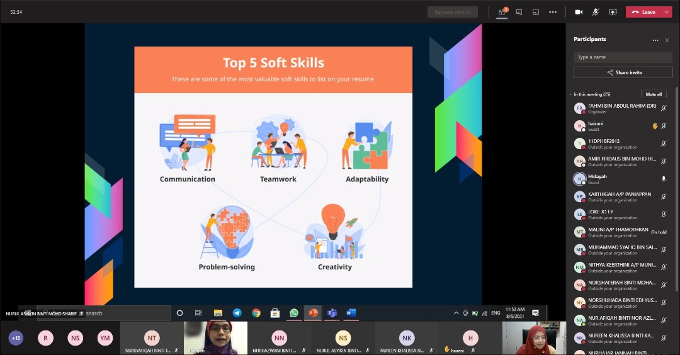Click mic icon for 11DPI18F2013
Image resolution: width=680 pixels, height=355 pixels.
pyautogui.click(x=664, y=144)
